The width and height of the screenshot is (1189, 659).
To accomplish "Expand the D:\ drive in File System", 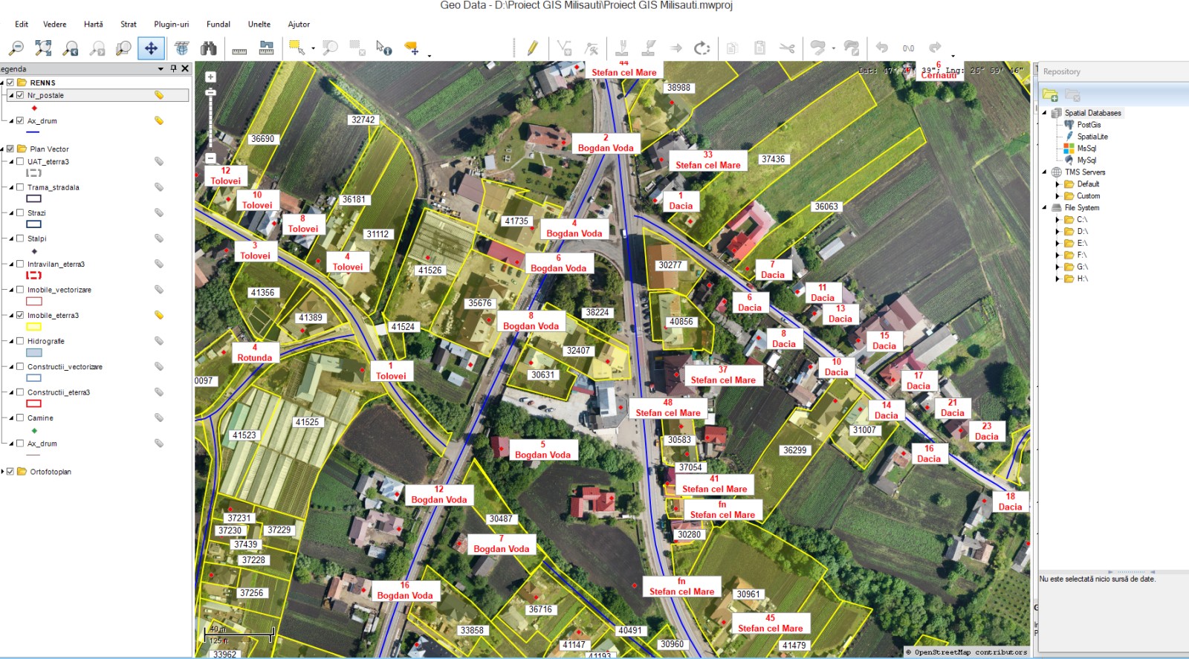I will tap(1057, 232).
